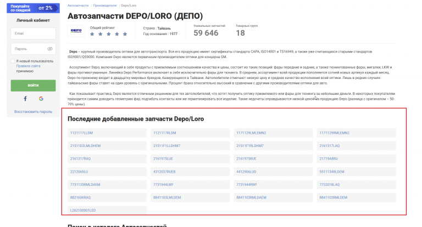
Task: Open part 4412906LUD
Action: coord(273,172)
